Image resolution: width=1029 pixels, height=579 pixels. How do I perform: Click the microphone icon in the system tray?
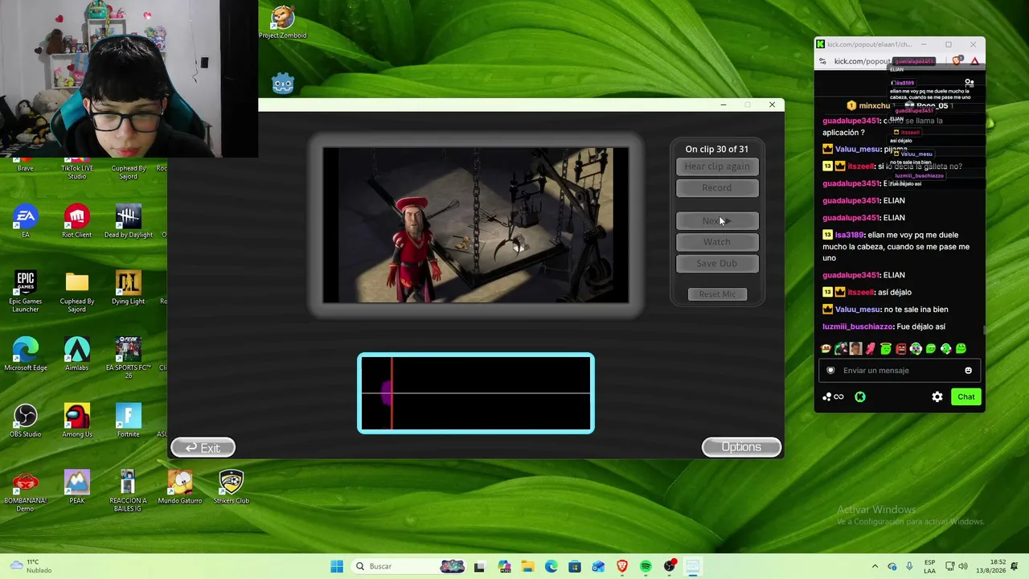910,567
